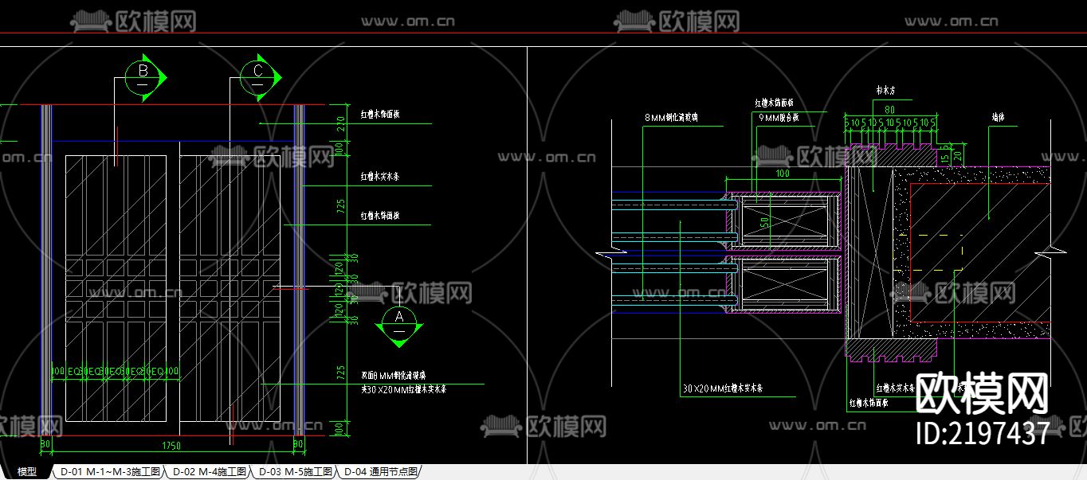Viewport: 1087px width, 480px height.
Task: Select the section marker labeled C
Action: click(260, 77)
